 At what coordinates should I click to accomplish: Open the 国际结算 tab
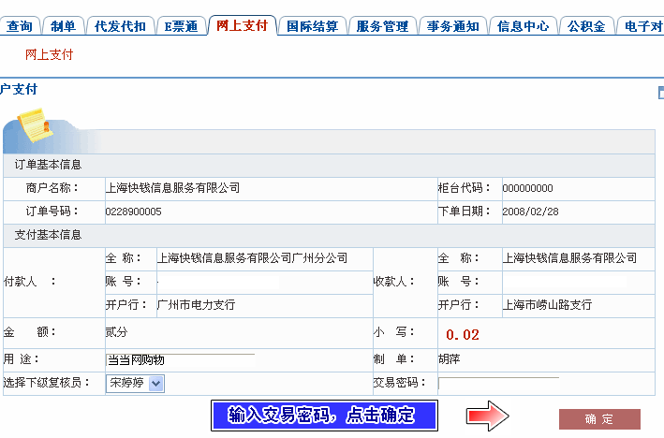[x=313, y=26]
